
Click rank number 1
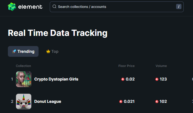coord(12,79)
